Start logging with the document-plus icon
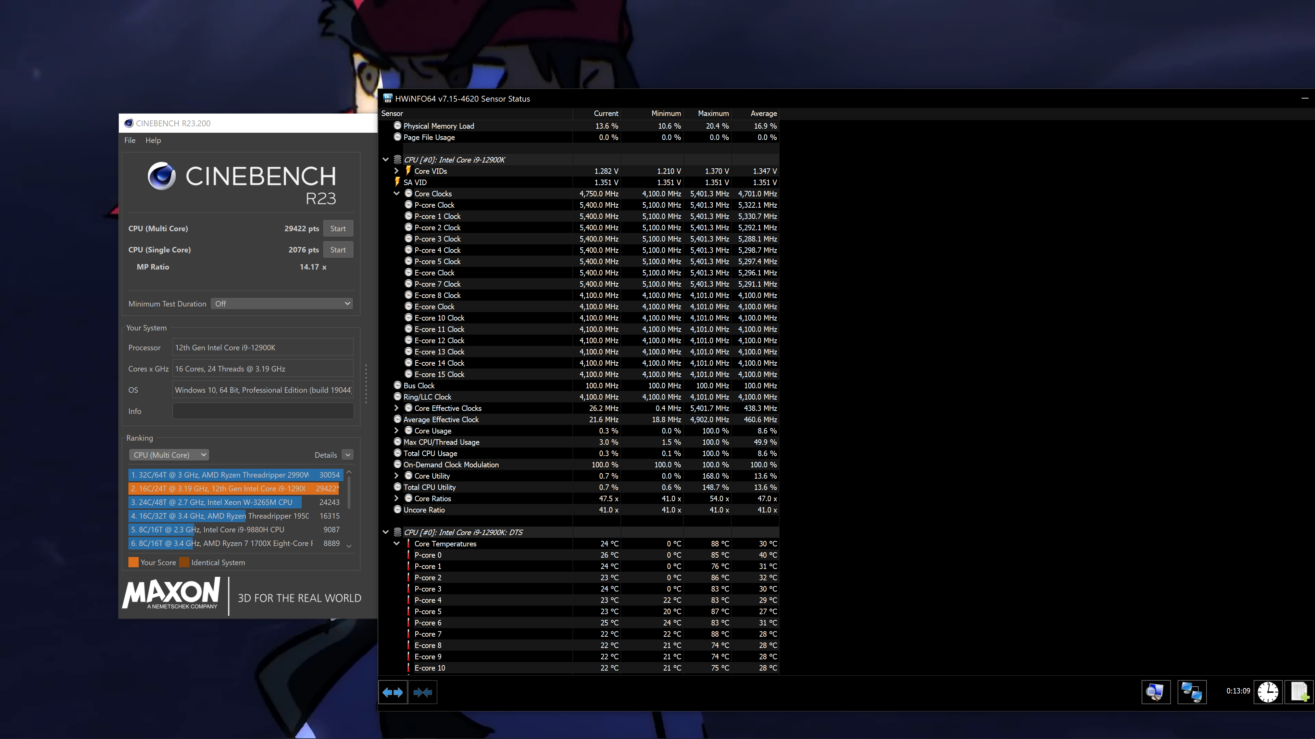The height and width of the screenshot is (739, 1315). click(1299, 692)
